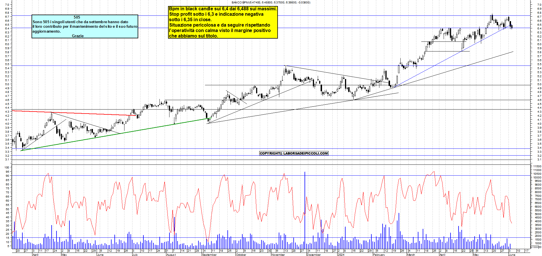Click '7500' on the volume scale

(538, 196)
